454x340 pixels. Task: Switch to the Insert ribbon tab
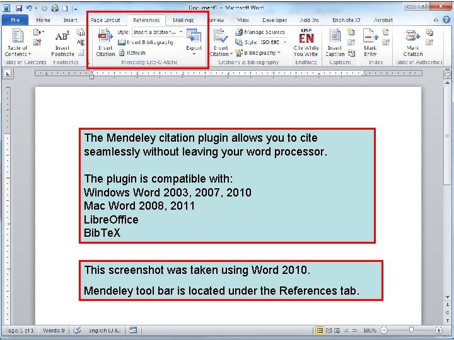[x=71, y=20]
